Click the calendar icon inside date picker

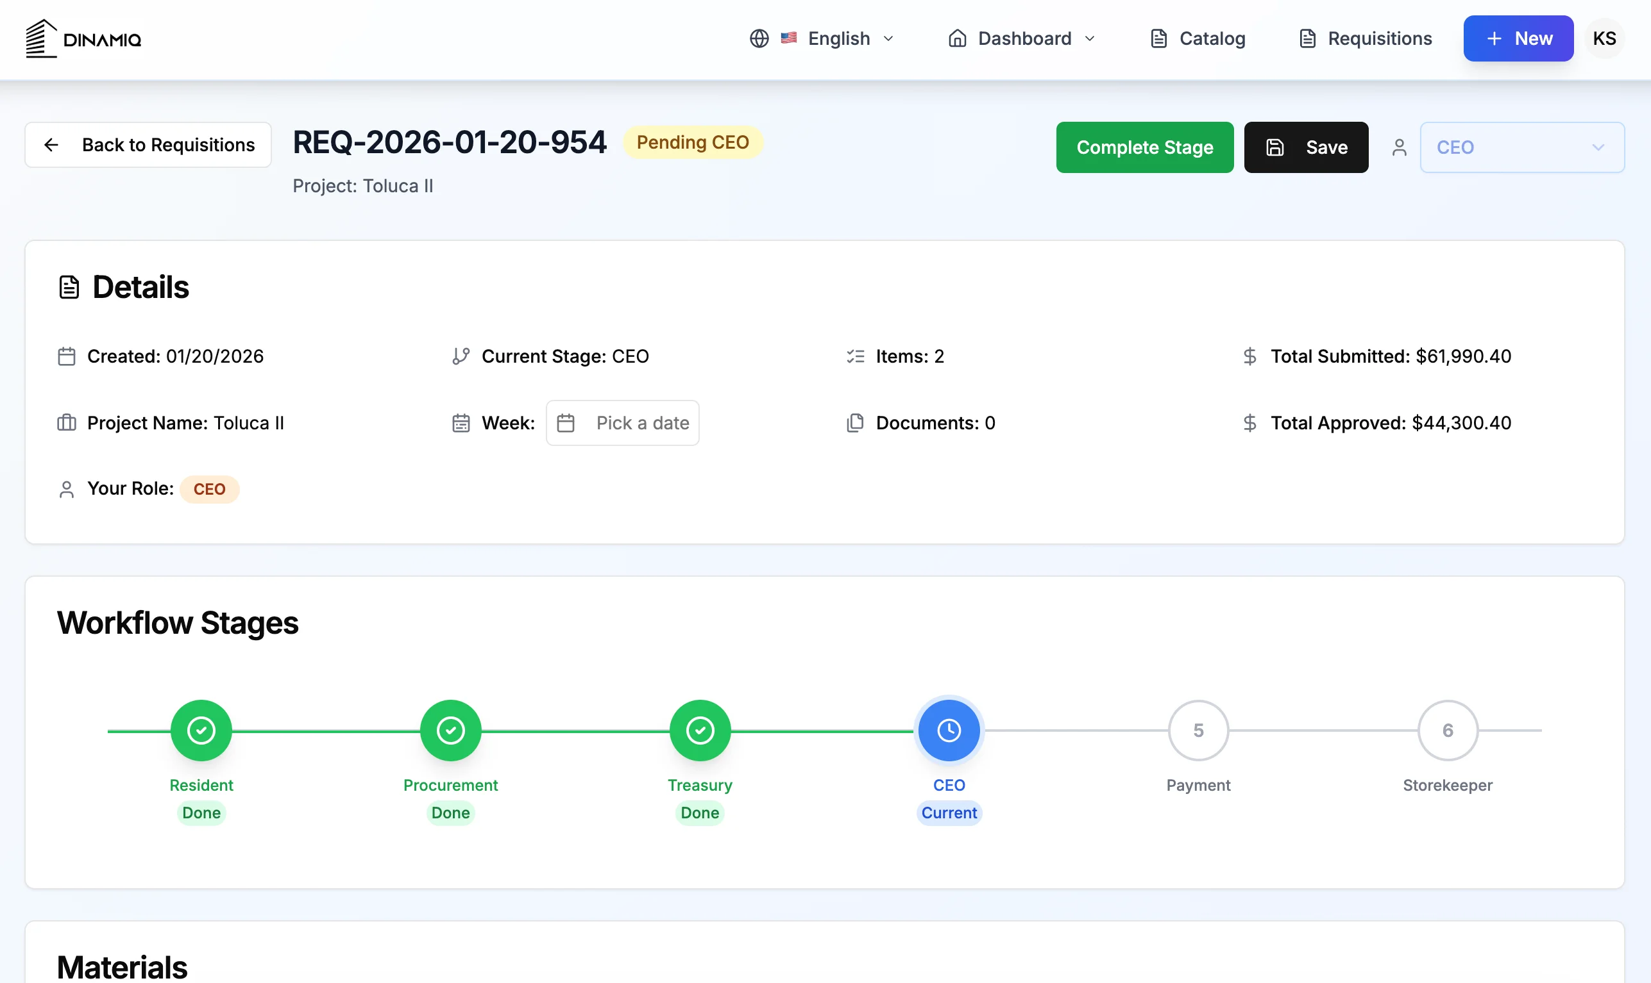point(566,422)
